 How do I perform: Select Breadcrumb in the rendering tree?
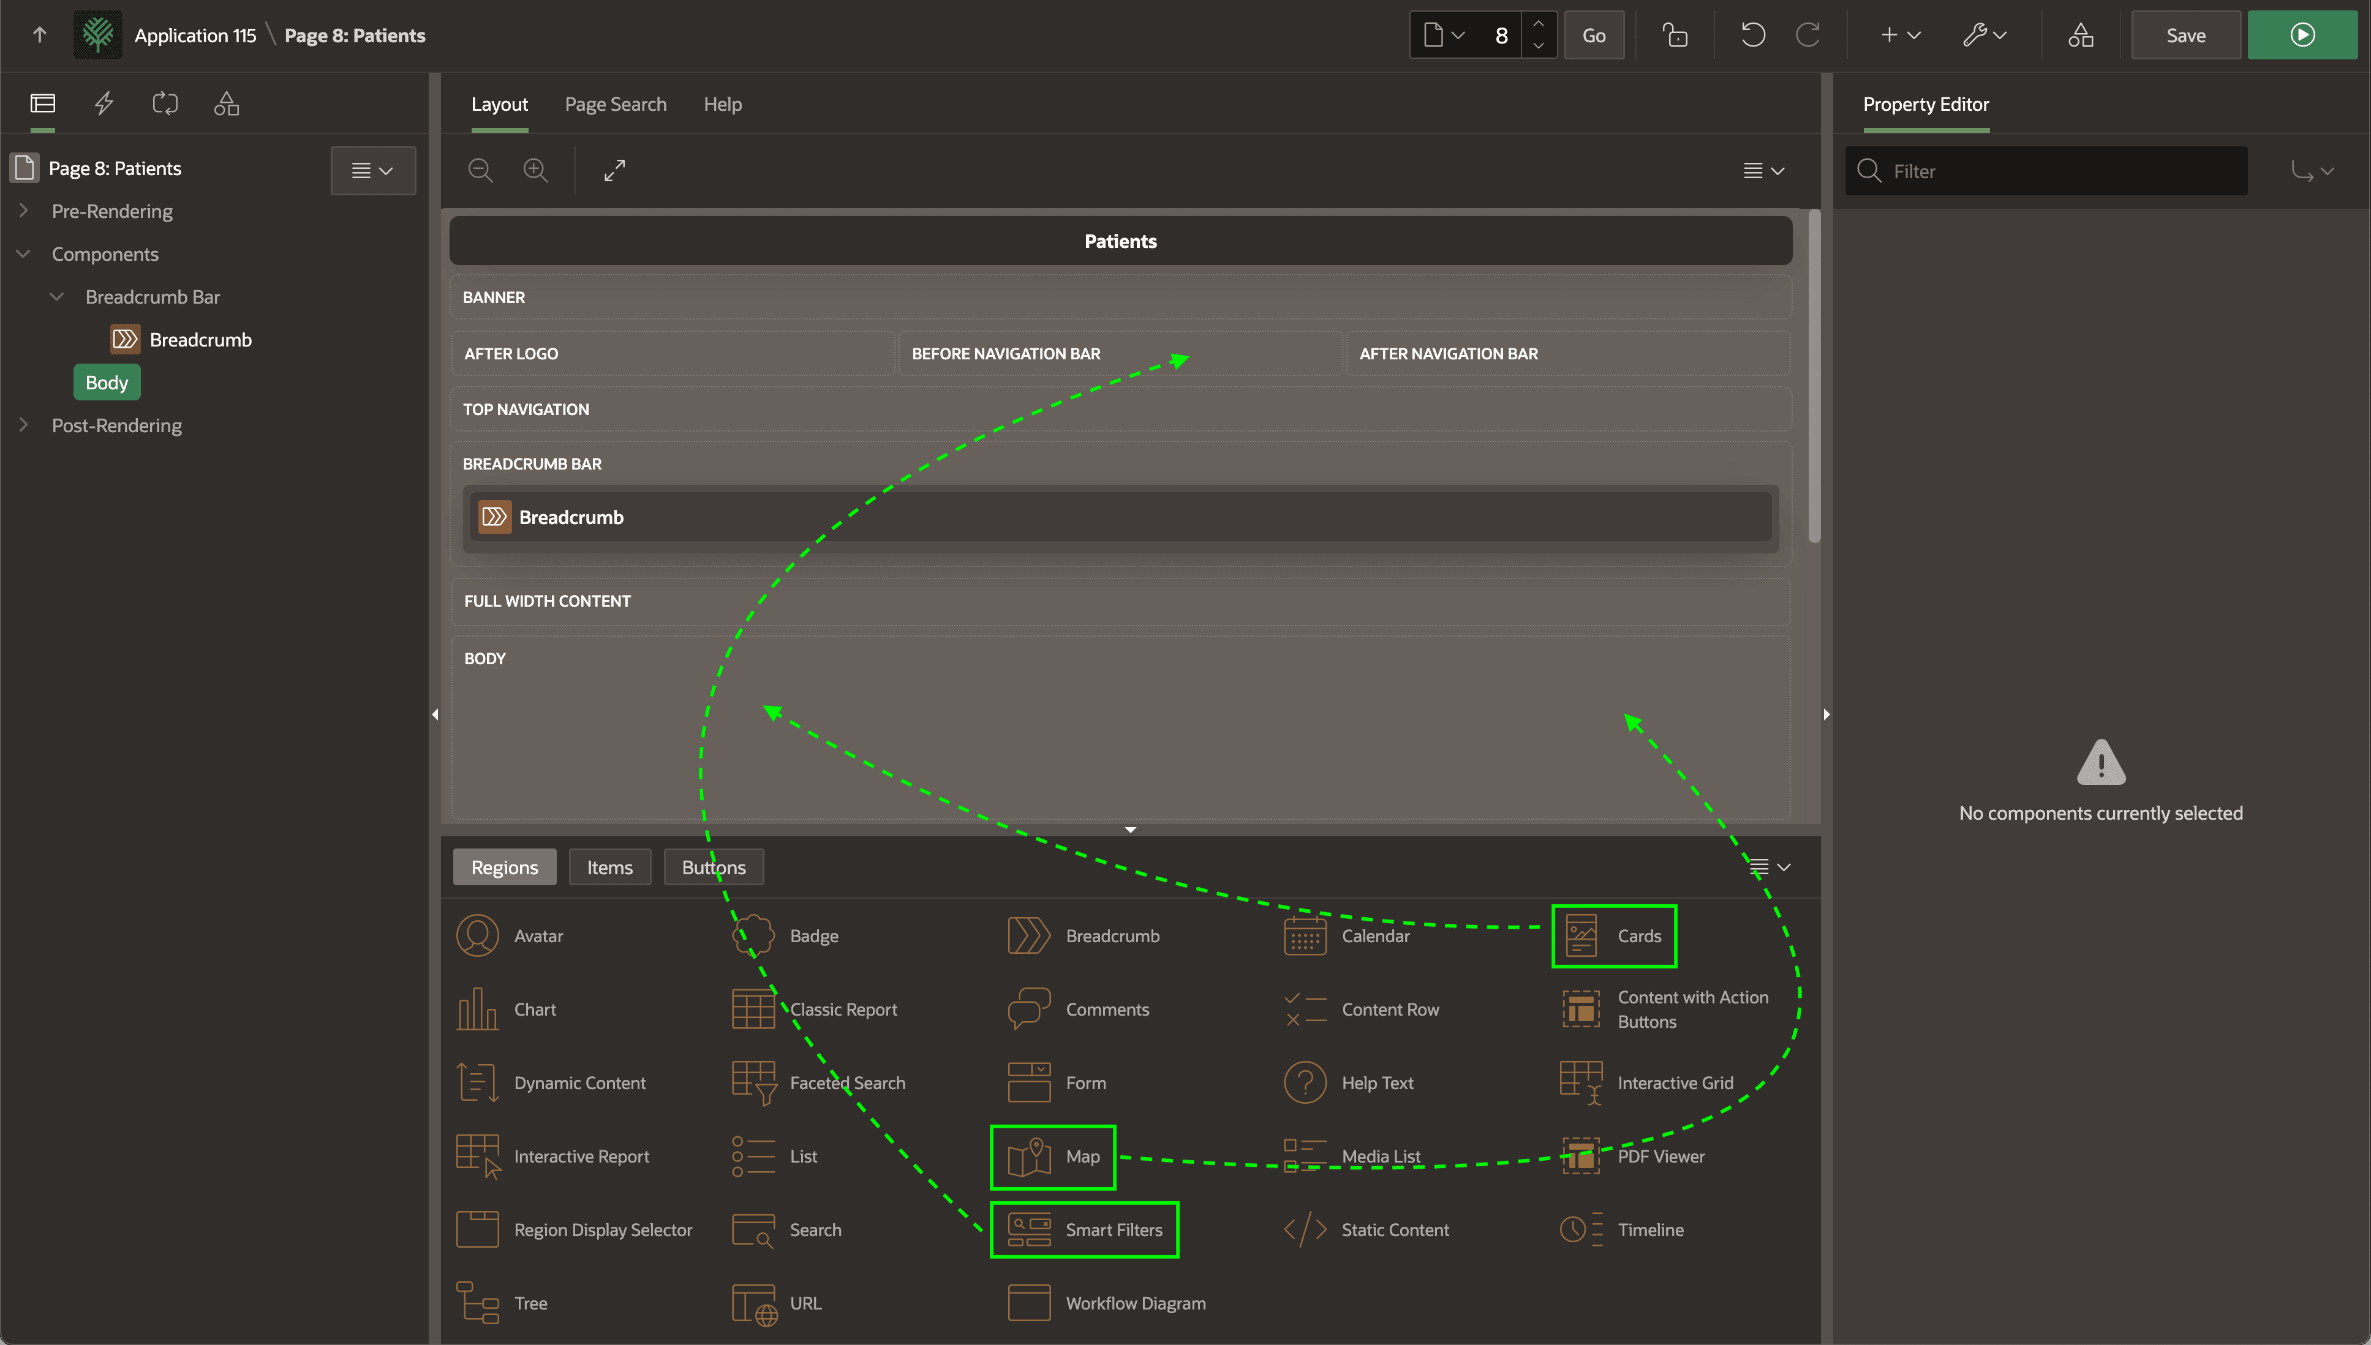200,339
